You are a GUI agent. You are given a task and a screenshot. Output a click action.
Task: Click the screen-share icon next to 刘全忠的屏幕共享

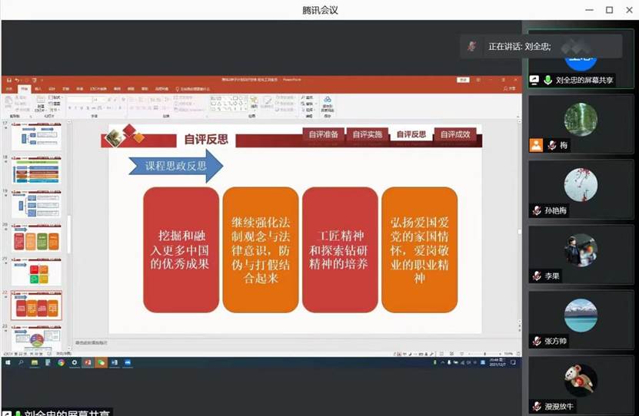click(534, 79)
